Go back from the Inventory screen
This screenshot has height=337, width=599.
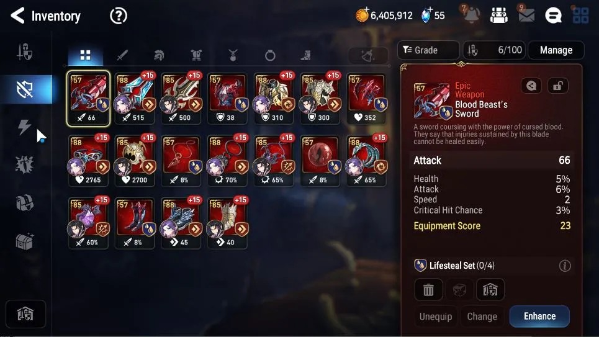pos(17,16)
